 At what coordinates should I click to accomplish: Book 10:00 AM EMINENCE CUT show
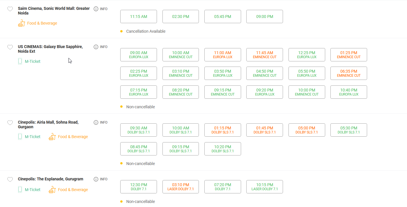[x=181, y=55]
